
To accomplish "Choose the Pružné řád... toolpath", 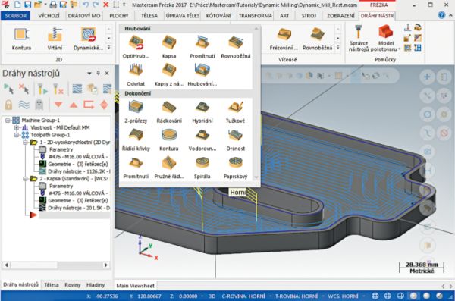I will click(169, 168).
